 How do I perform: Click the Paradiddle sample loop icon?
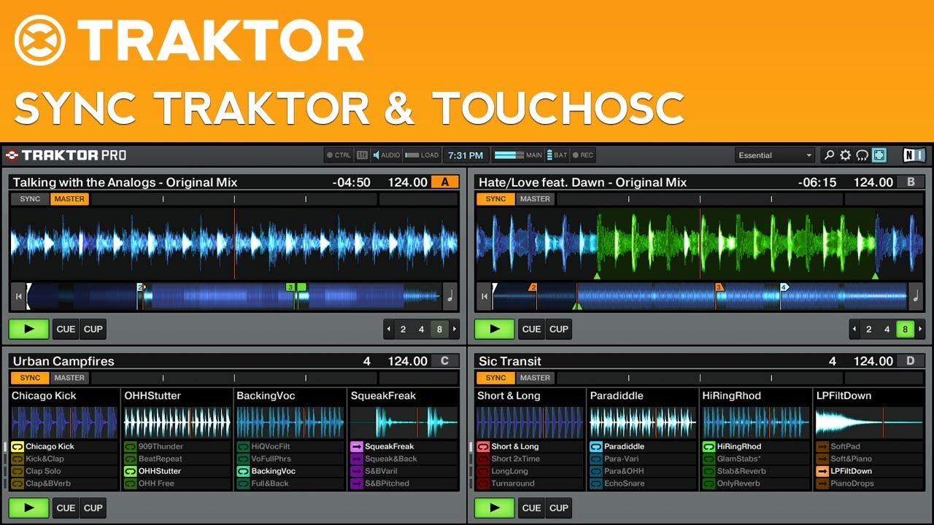click(596, 446)
